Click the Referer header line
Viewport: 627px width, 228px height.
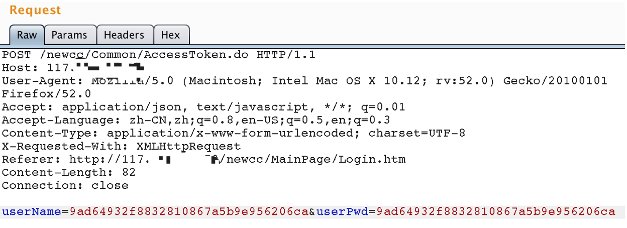click(203, 159)
